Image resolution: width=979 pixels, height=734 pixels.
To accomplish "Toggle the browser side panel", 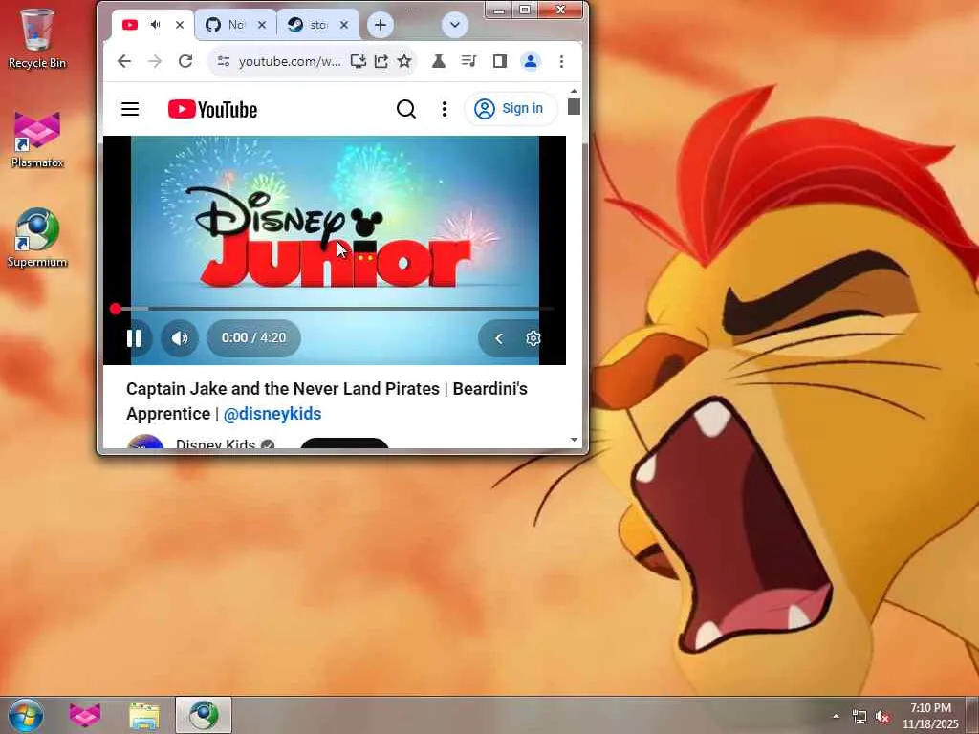I will click(x=499, y=61).
